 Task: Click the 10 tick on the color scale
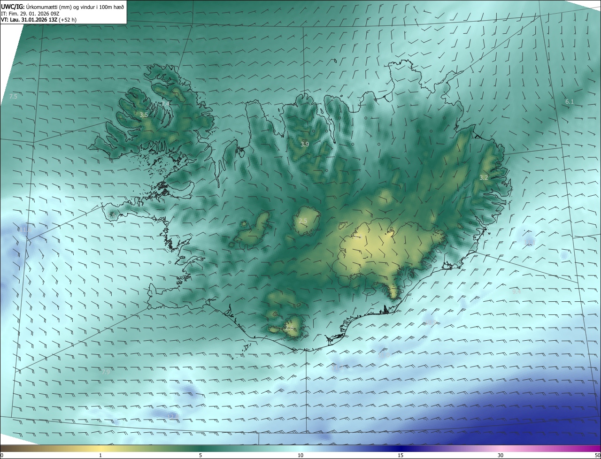pos(300,455)
